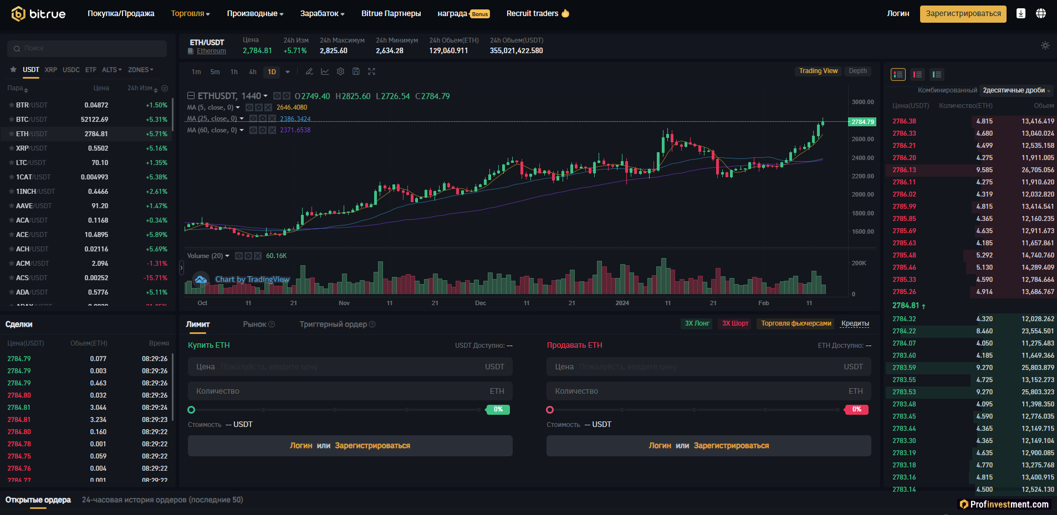Screen dimensions: 1057x515
Task: Click the pair search field
Action: coord(87,48)
